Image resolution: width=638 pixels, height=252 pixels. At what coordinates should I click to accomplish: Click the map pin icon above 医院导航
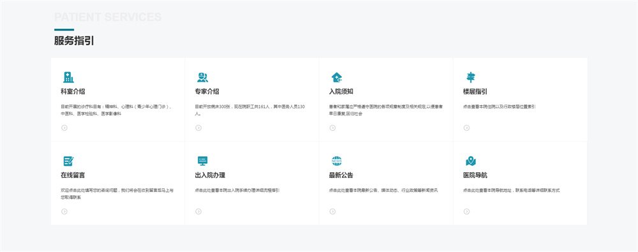point(471,161)
